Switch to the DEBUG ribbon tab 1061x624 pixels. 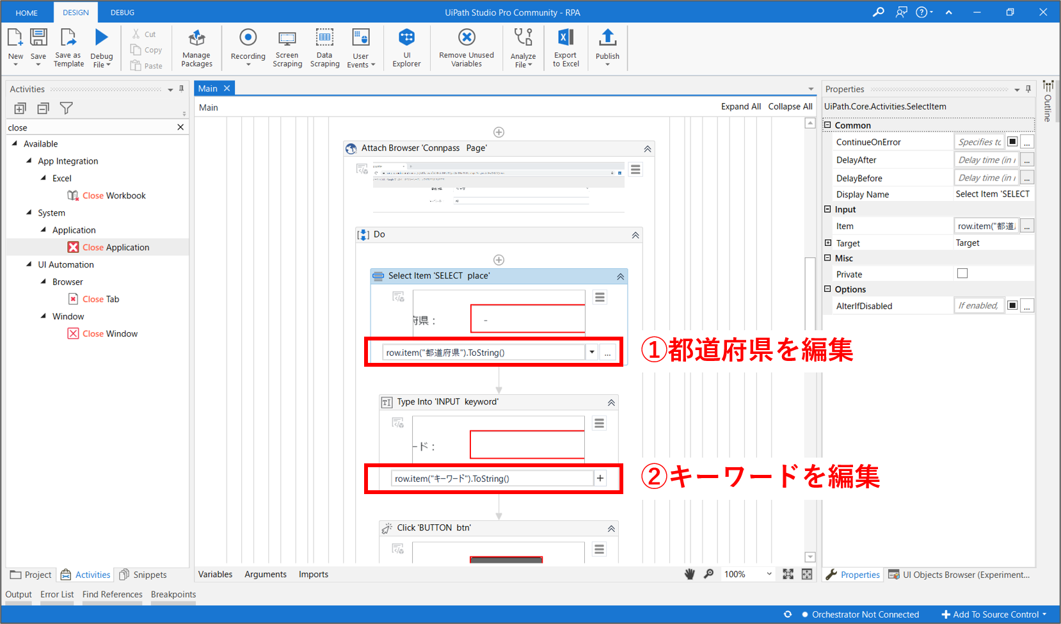[x=122, y=12]
